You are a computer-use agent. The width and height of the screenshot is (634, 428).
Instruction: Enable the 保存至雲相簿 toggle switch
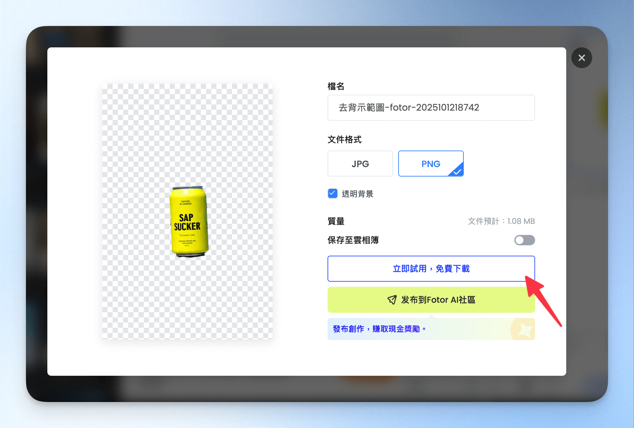click(x=524, y=240)
